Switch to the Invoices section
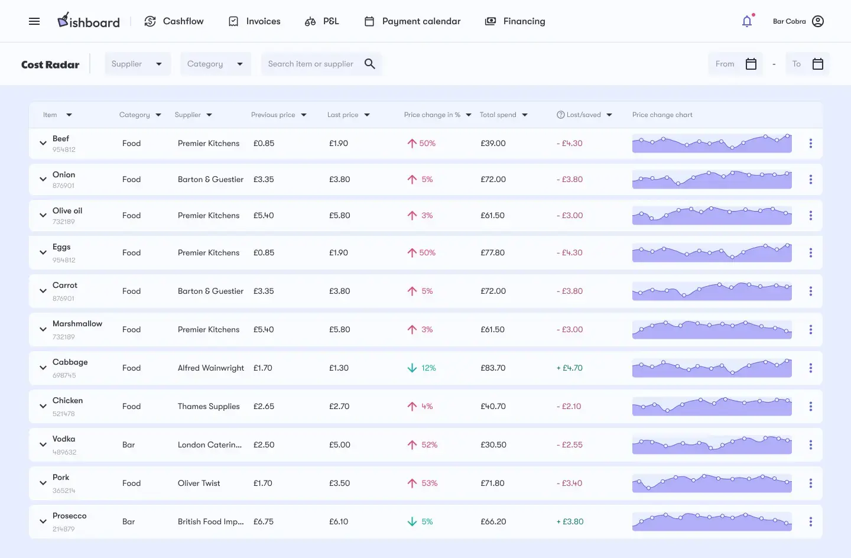 coord(255,21)
